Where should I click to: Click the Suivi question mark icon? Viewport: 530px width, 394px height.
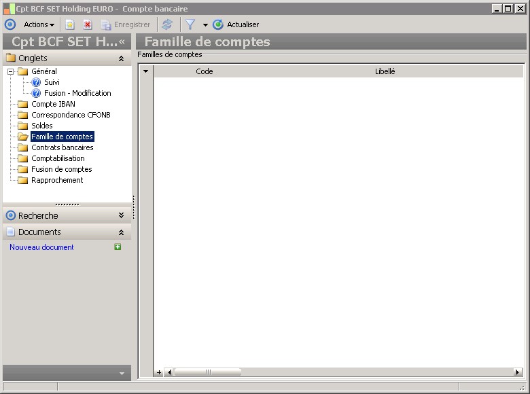click(36, 82)
